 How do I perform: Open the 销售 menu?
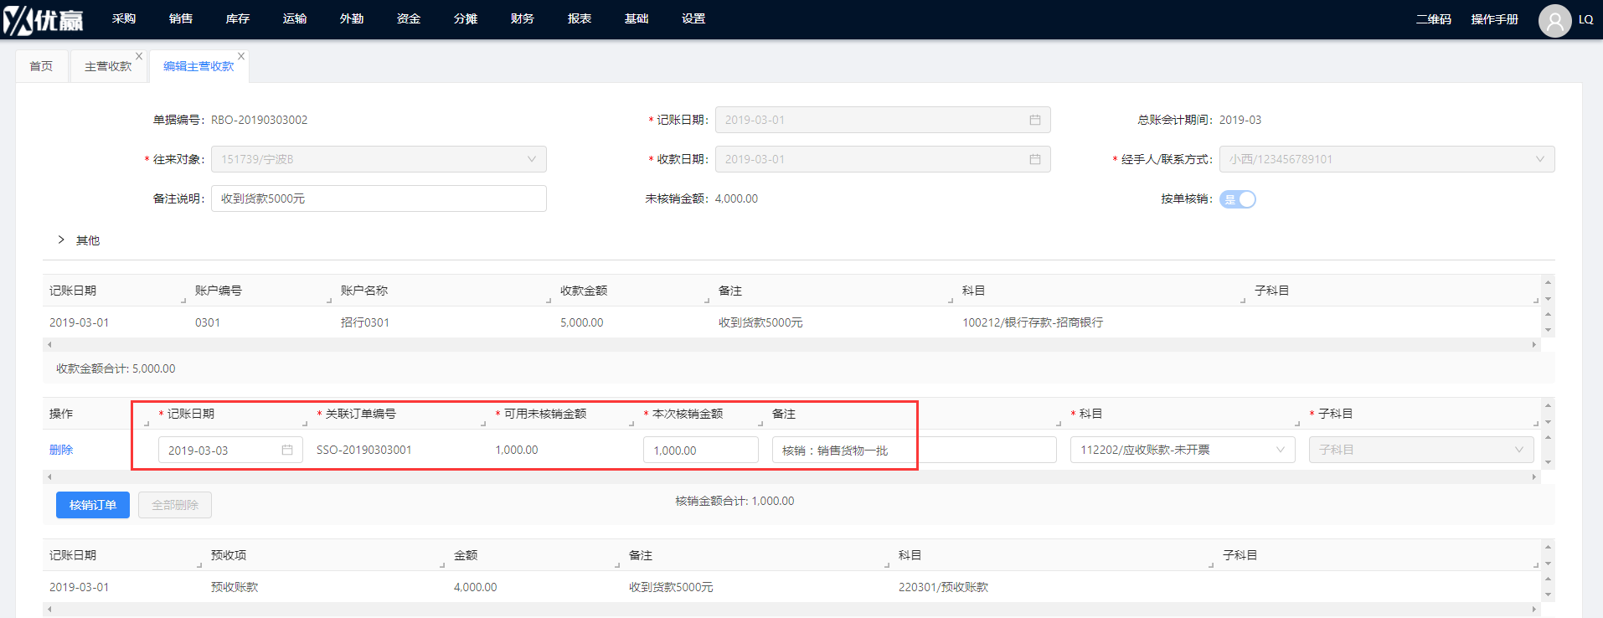click(x=181, y=18)
